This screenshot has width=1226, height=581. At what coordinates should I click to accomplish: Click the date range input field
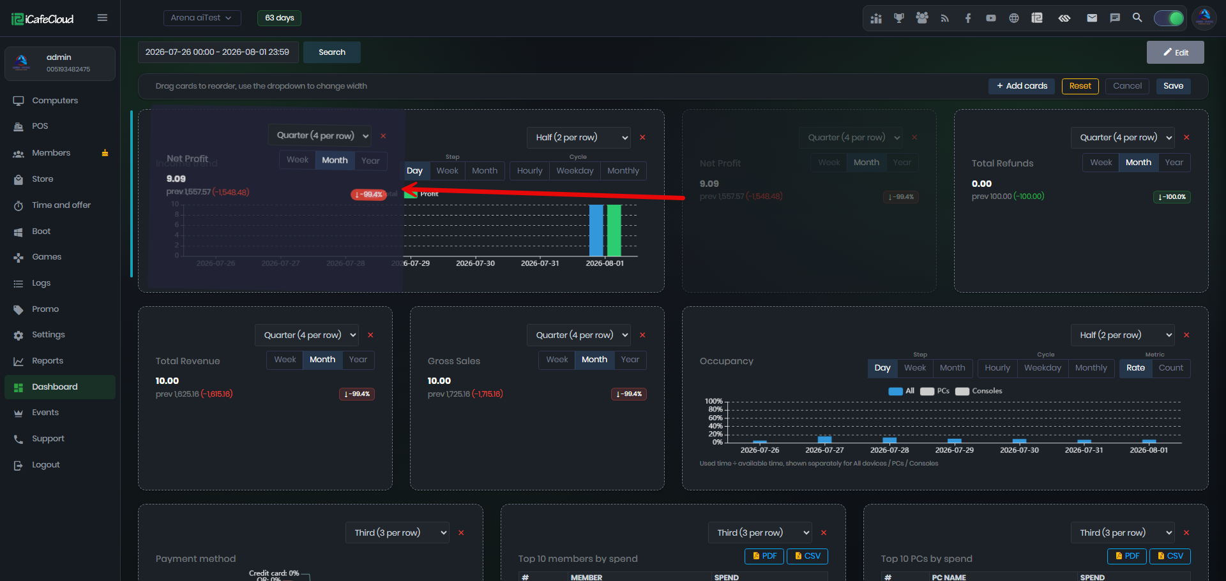[217, 52]
